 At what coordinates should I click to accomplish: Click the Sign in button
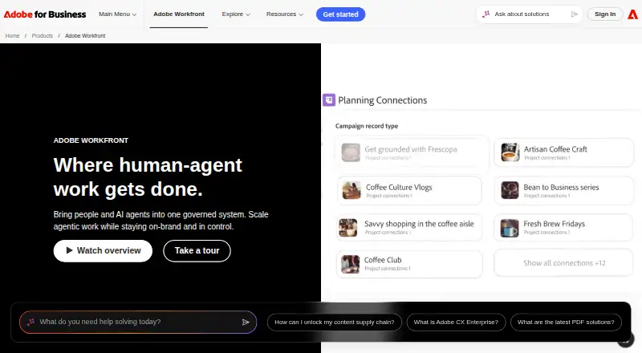605,14
